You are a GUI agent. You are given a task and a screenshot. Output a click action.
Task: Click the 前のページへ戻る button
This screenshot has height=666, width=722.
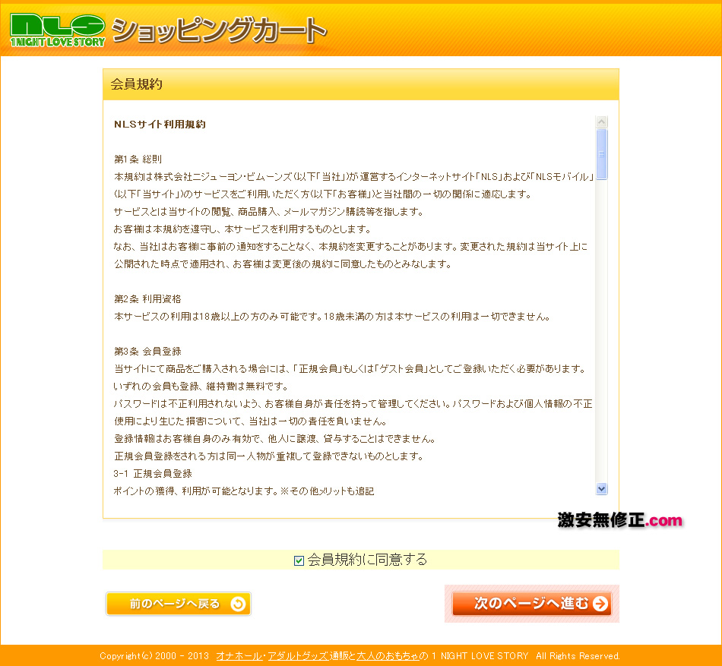(x=178, y=604)
